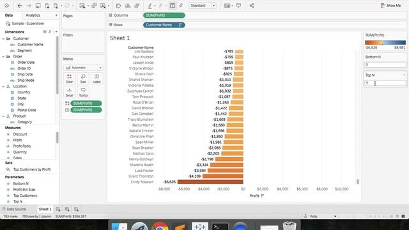409x230 pixels.
Task: Click the Dimensions search magnifier icon
Action: (x=50, y=31)
